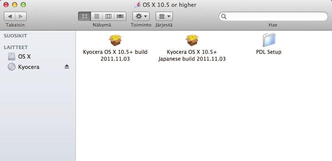Click "Kyocera OS X 10.5+ Japanese build 2011.11.03" label
The height and width of the screenshot is (161, 332).
[192, 56]
